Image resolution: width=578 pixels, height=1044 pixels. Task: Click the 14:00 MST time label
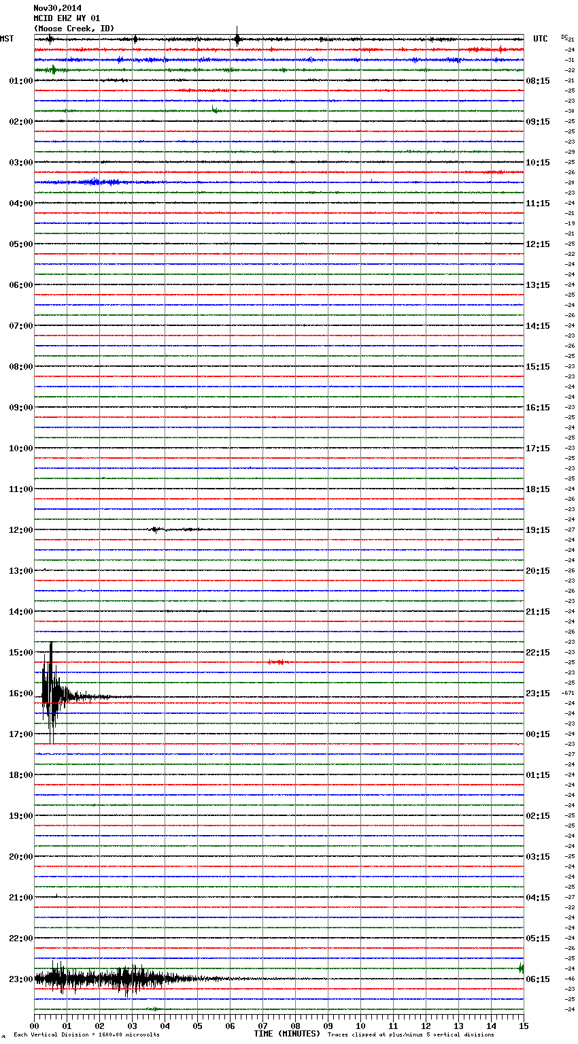tap(20, 612)
